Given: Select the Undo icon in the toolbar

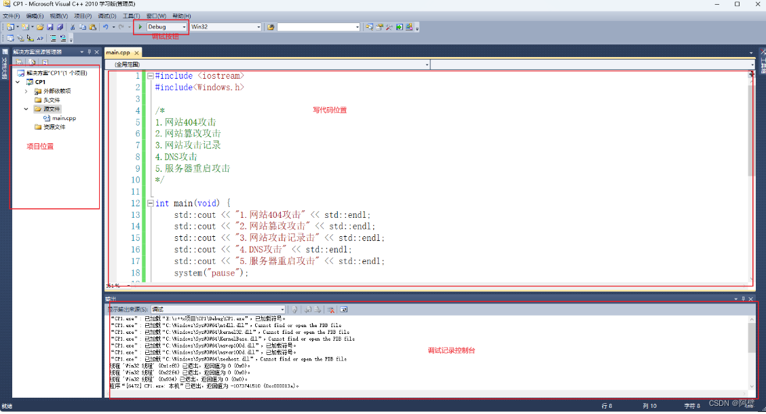Looking at the screenshot, I should point(107,27).
